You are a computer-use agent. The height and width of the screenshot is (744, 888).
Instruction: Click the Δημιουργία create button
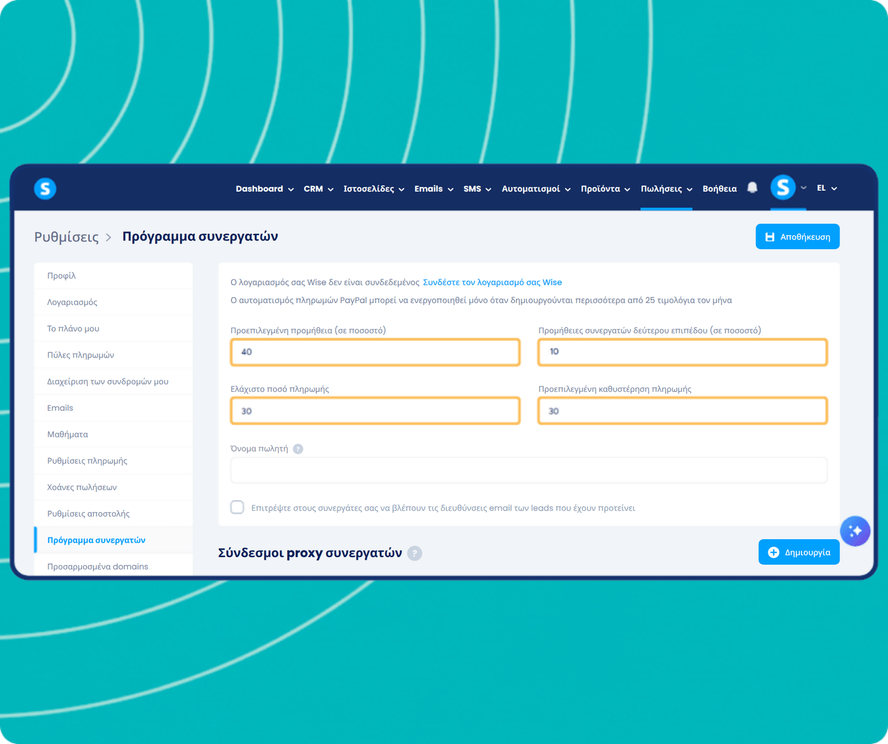(x=799, y=552)
